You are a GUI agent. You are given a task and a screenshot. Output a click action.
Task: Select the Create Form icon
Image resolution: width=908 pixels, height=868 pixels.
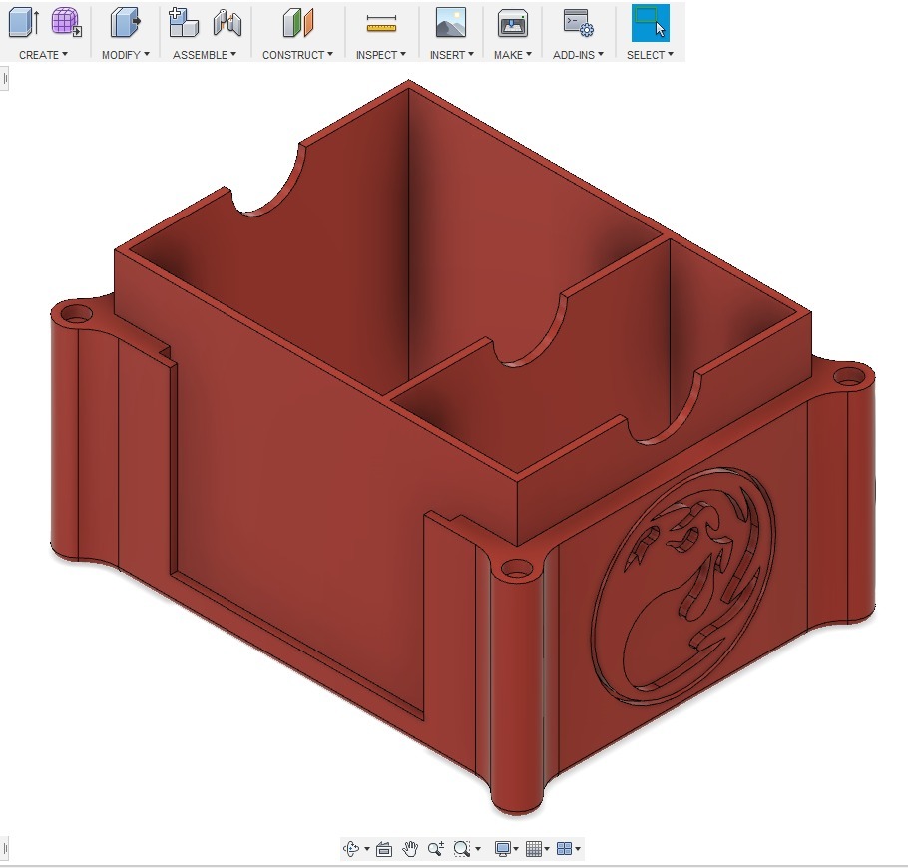(x=66, y=22)
